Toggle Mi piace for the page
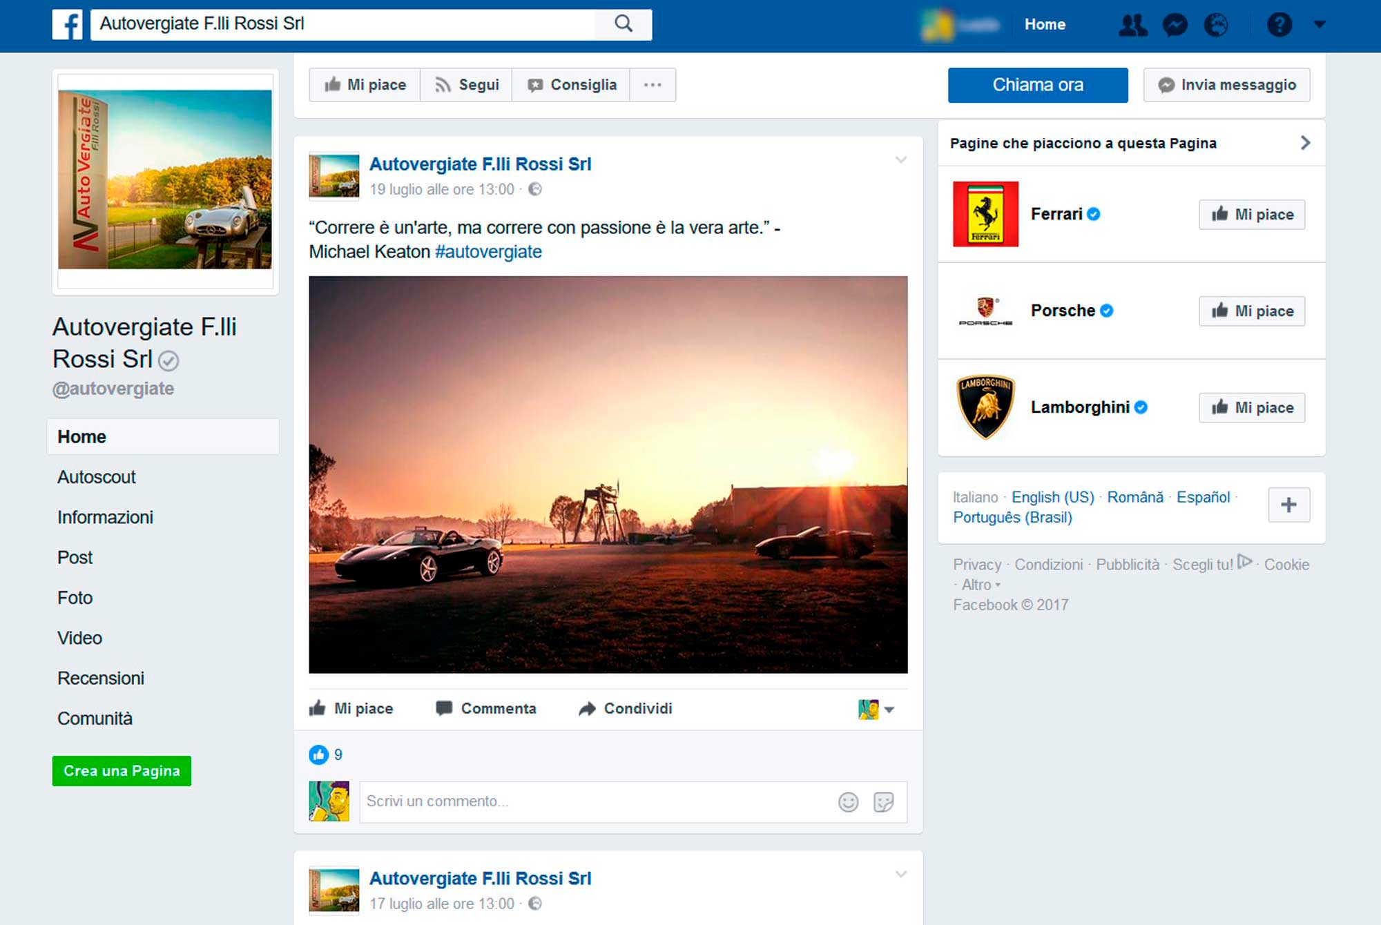This screenshot has width=1381, height=925. (x=365, y=85)
